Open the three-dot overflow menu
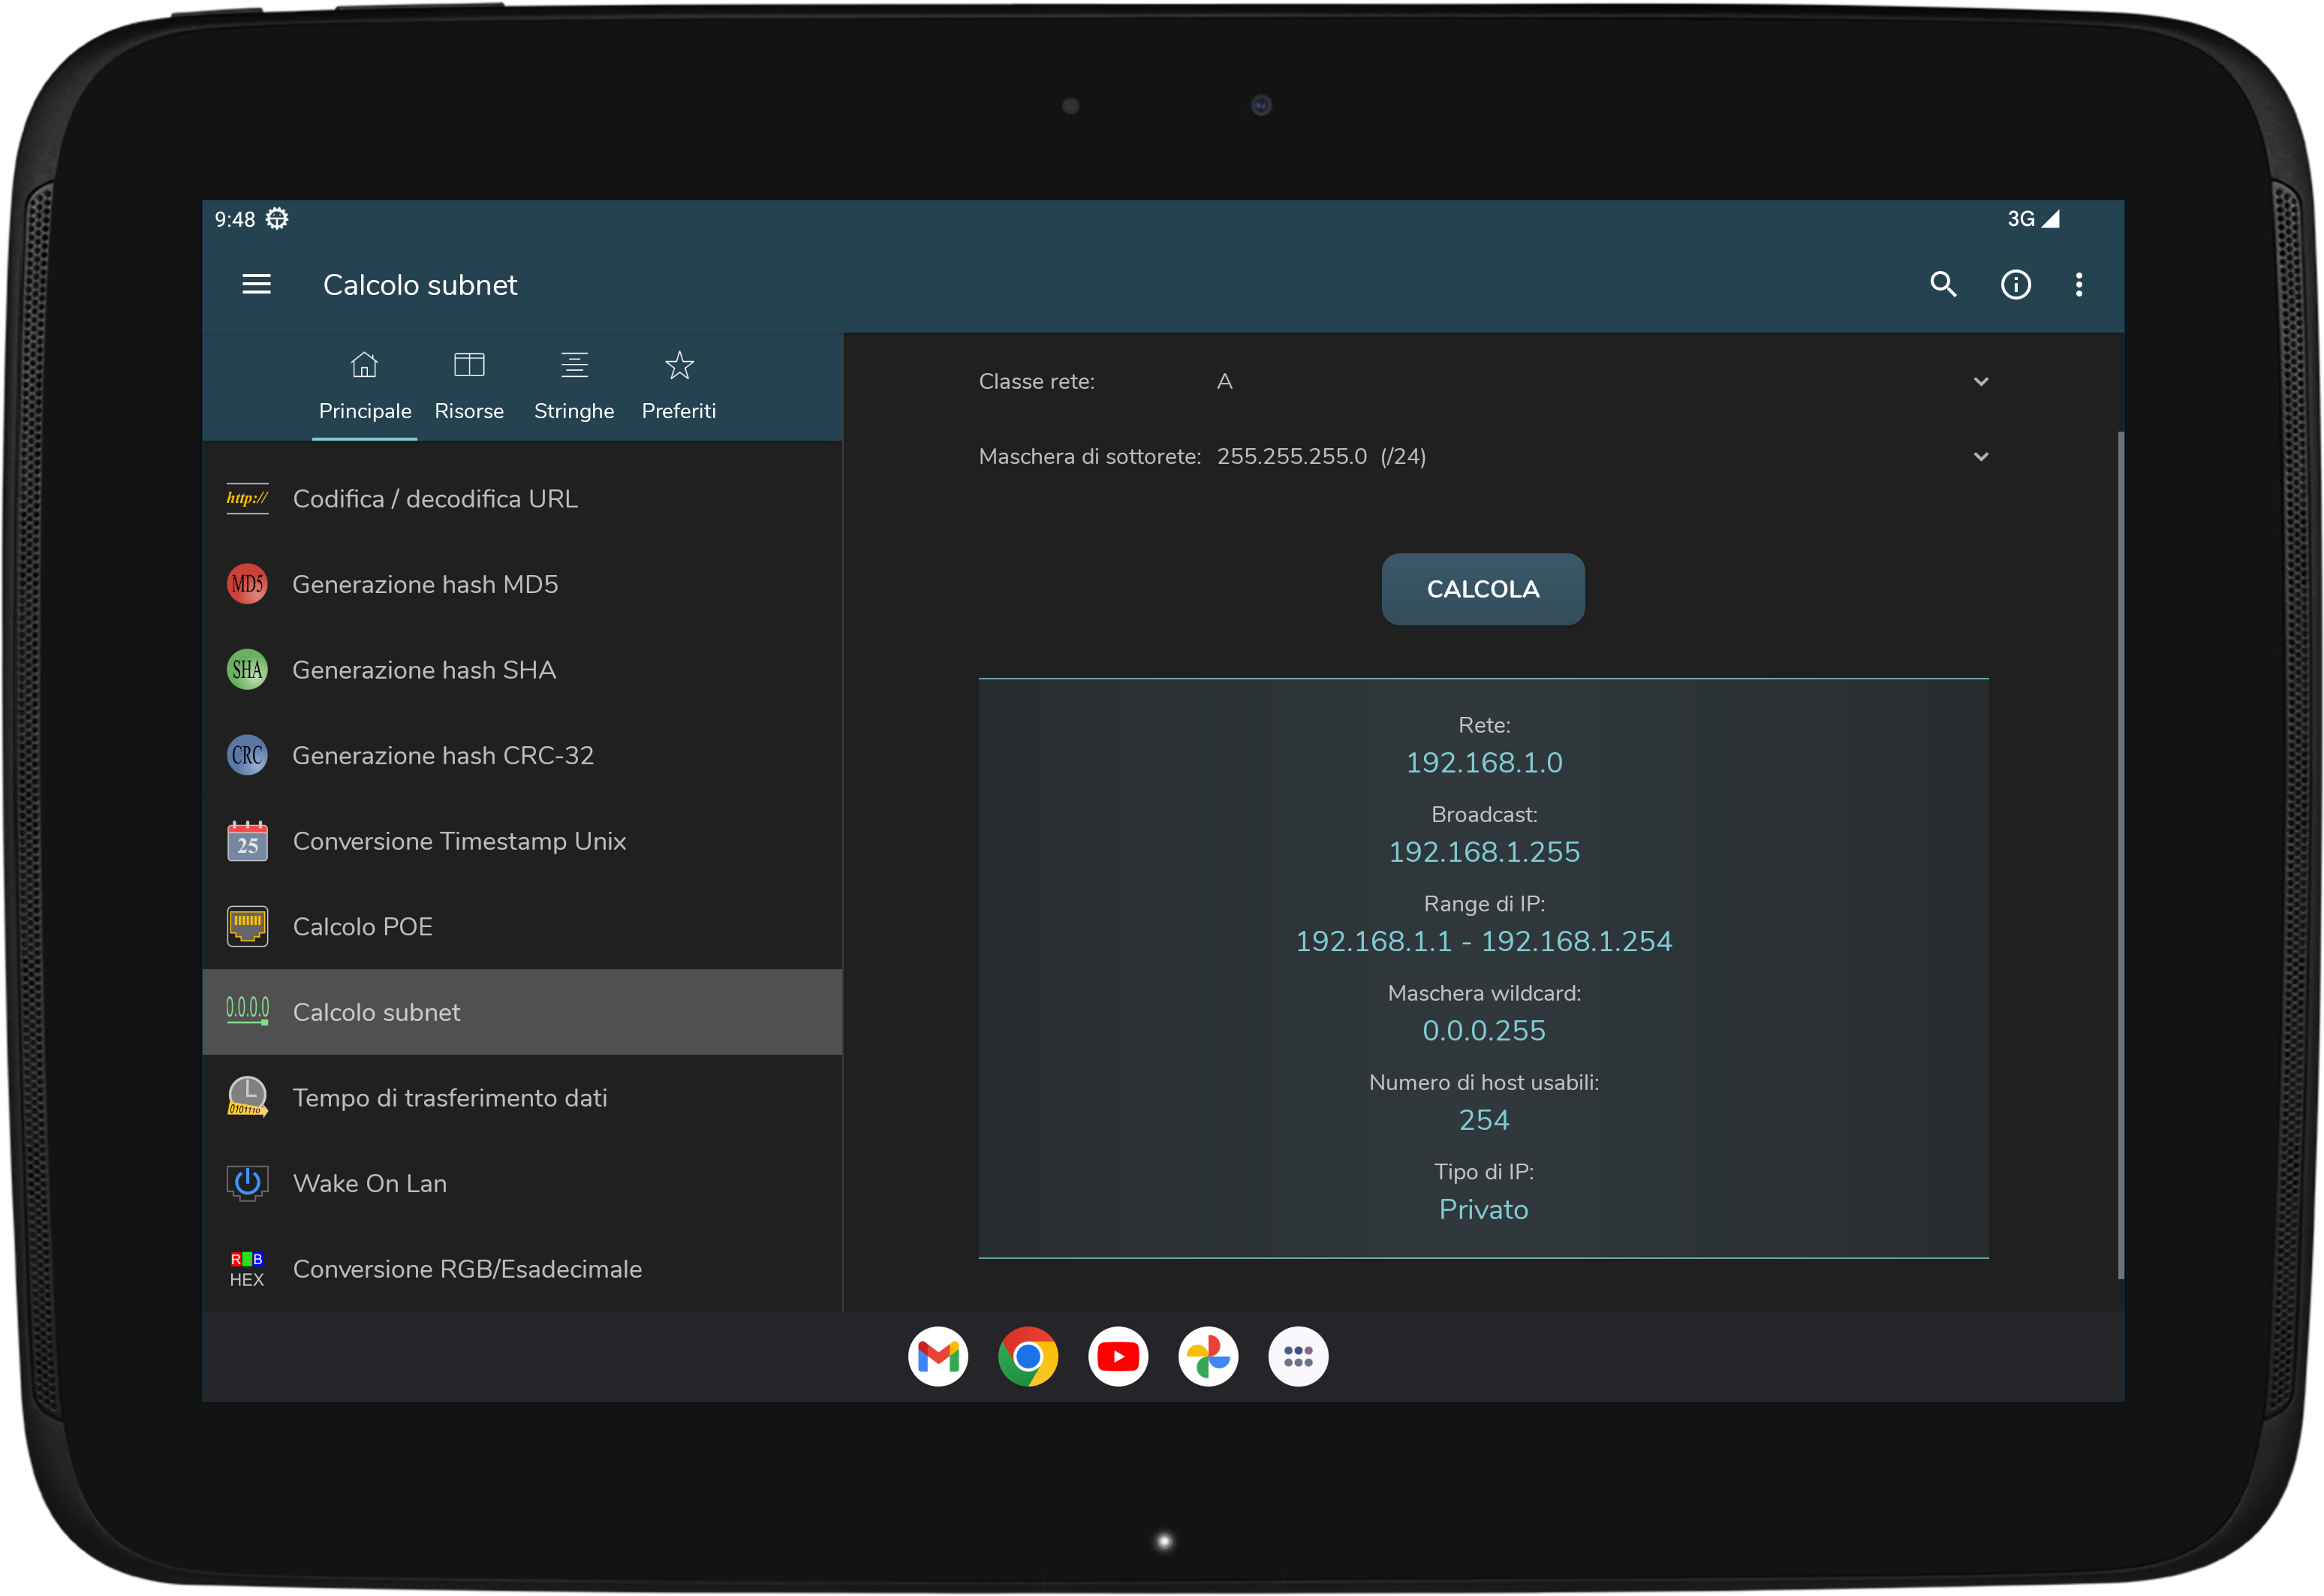This screenshot has width=2324, height=1596. [2079, 285]
